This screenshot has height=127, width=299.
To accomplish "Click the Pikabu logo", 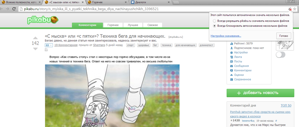I will click(41, 20).
